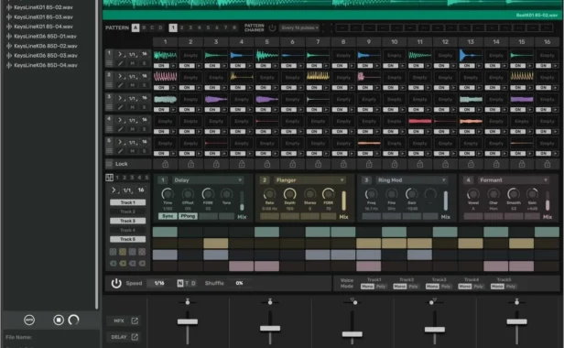This screenshot has height=348, width=564.
Task: Click the Shuffle 0% value field
Action: tap(239, 283)
